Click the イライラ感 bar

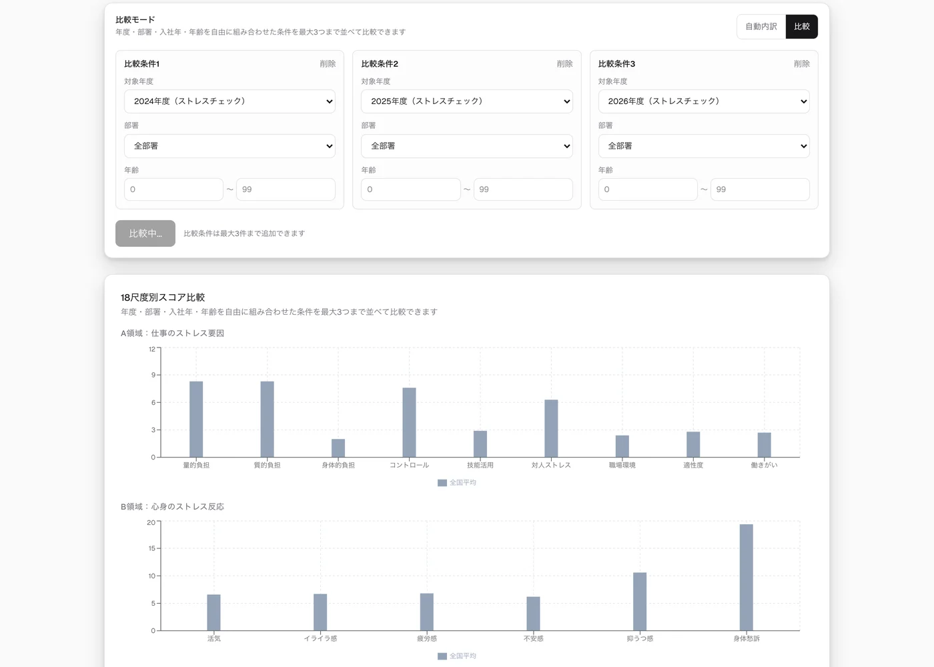click(x=320, y=612)
